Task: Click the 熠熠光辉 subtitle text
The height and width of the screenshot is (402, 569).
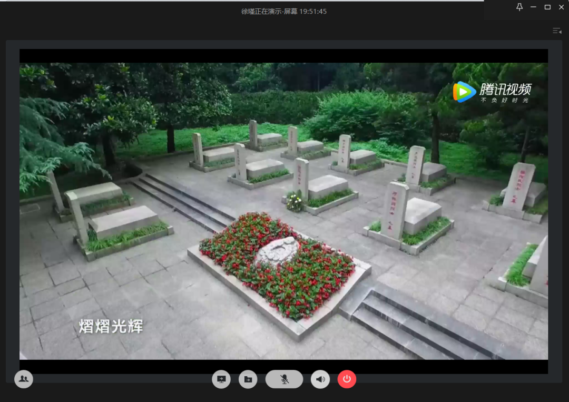Action: tap(111, 326)
